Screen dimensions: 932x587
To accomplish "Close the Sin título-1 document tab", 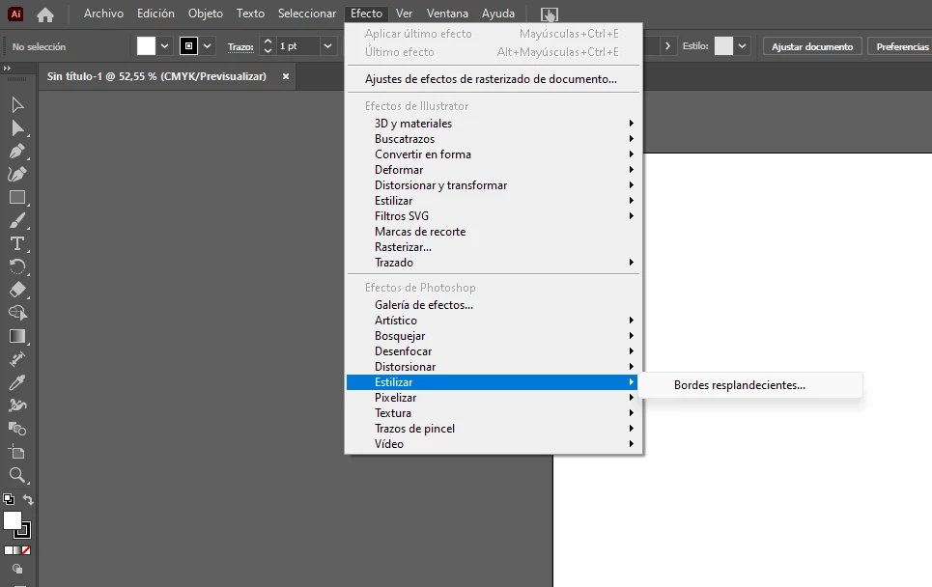I will click(285, 76).
